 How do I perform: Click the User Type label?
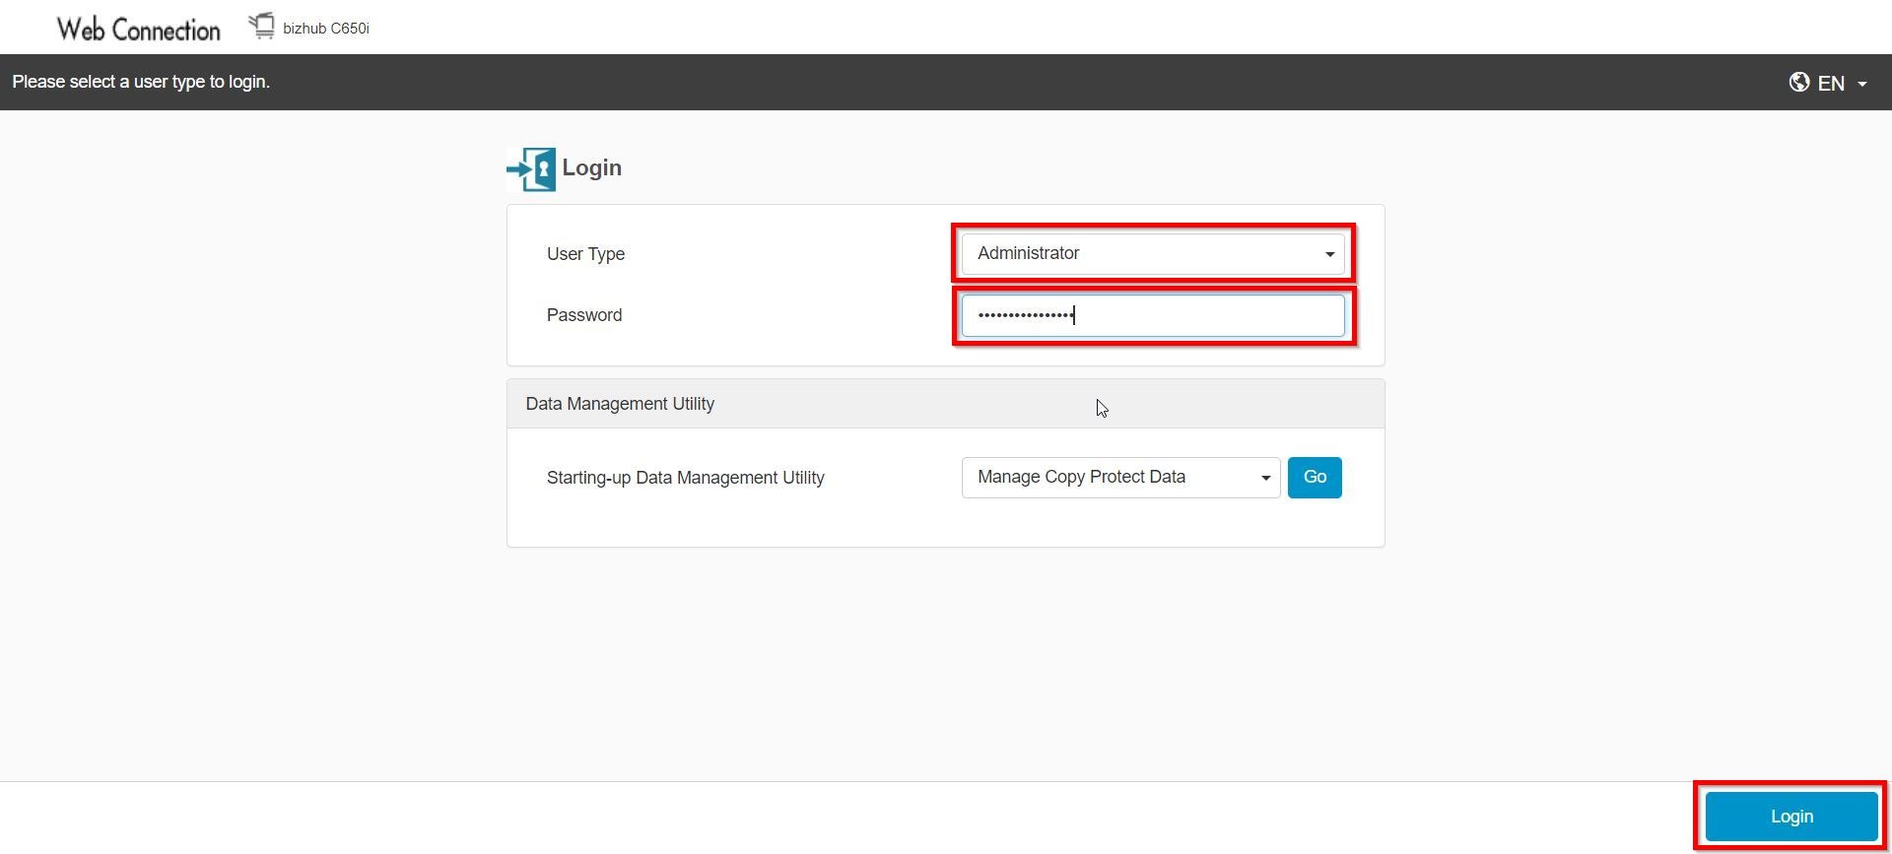(585, 254)
